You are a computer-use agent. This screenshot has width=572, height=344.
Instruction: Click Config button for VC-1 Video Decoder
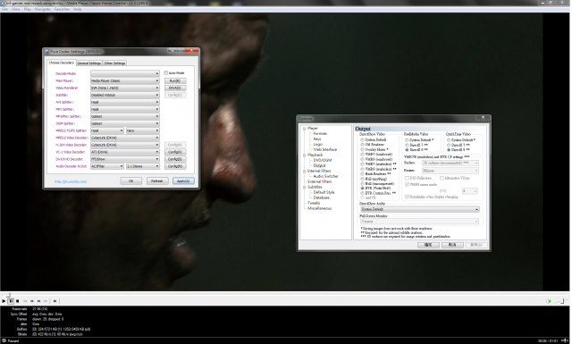pyautogui.click(x=175, y=152)
